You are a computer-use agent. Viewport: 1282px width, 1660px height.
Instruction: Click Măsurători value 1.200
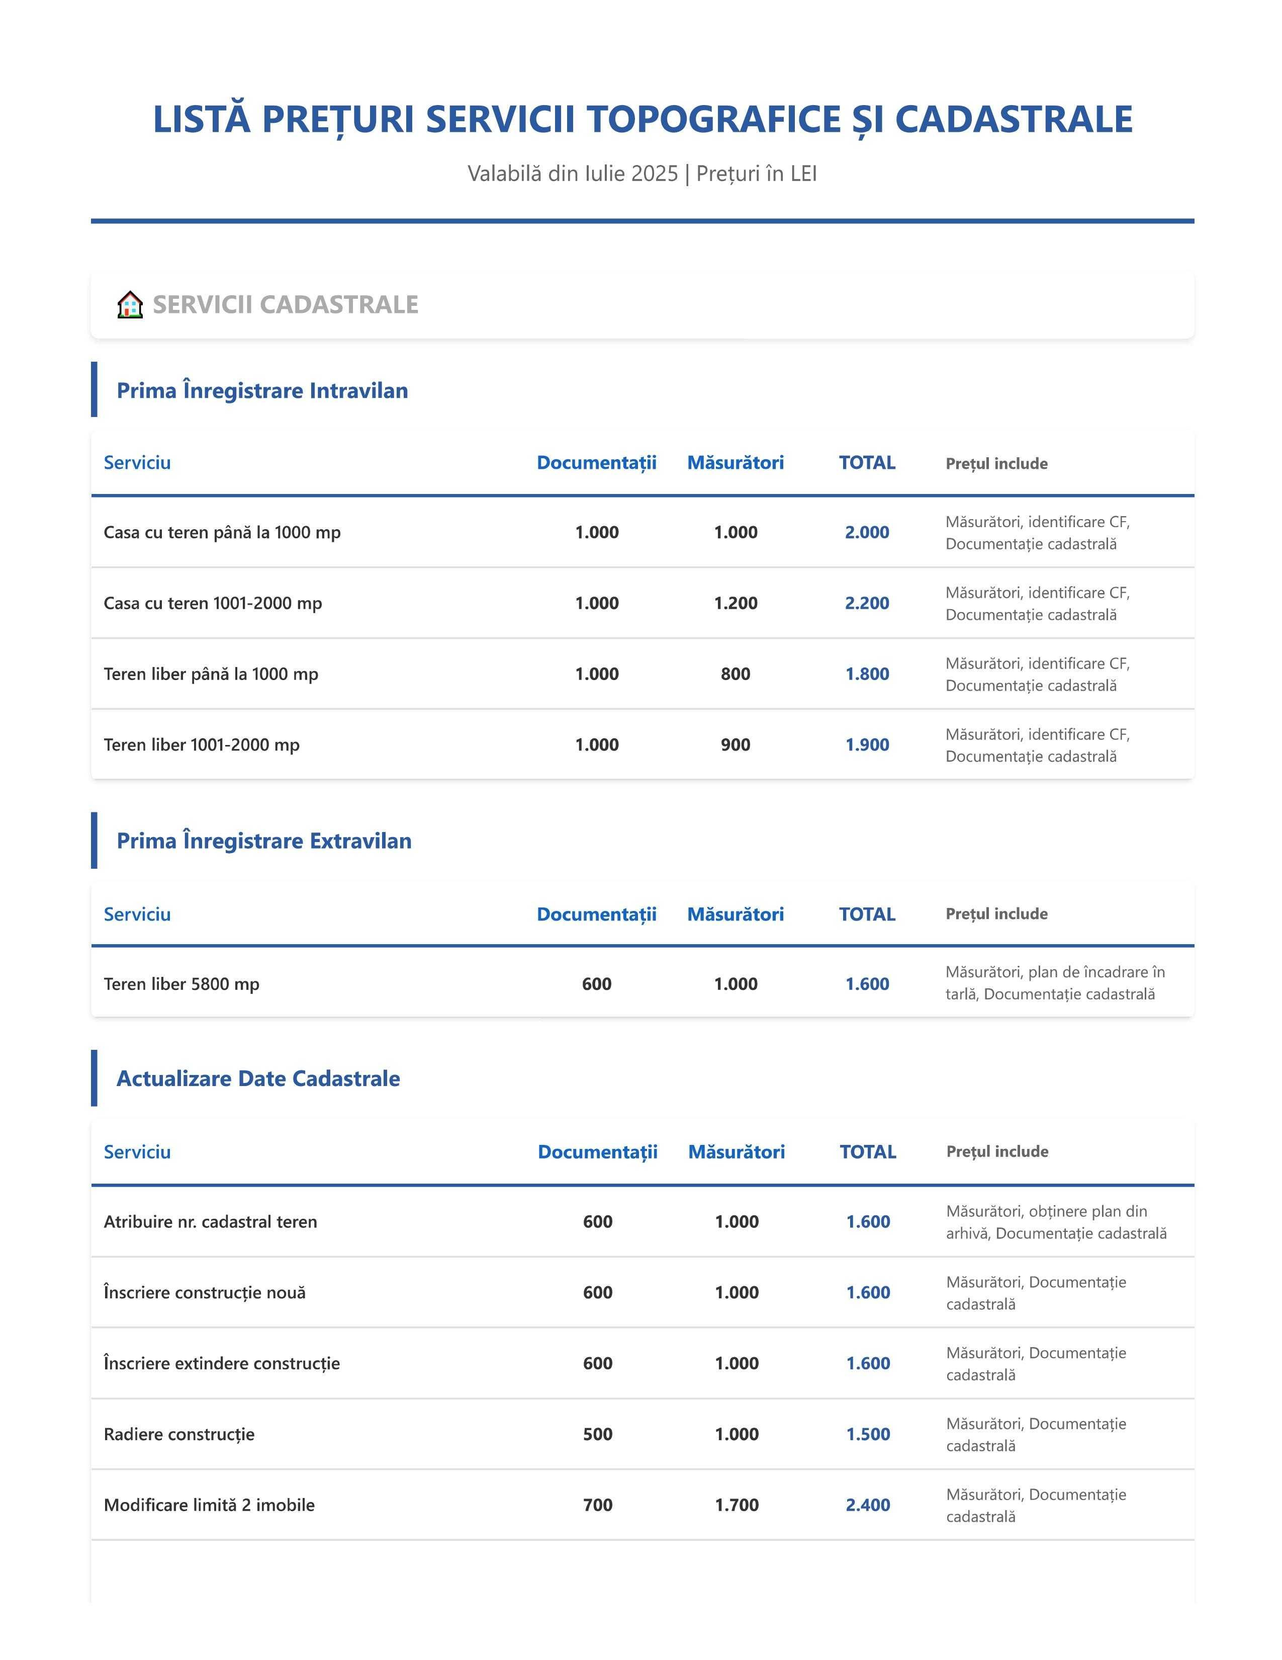736,603
